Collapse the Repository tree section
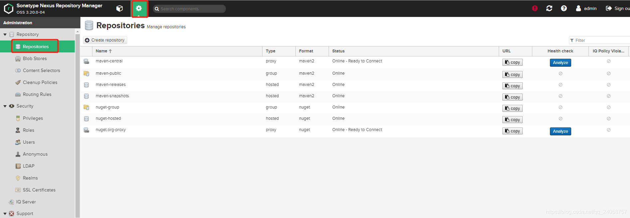 pyautogui.click(x=5, y=35)
